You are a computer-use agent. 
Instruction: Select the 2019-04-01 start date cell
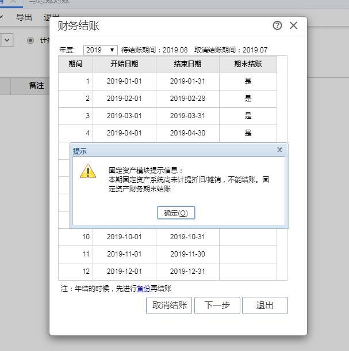pos(124,133)
